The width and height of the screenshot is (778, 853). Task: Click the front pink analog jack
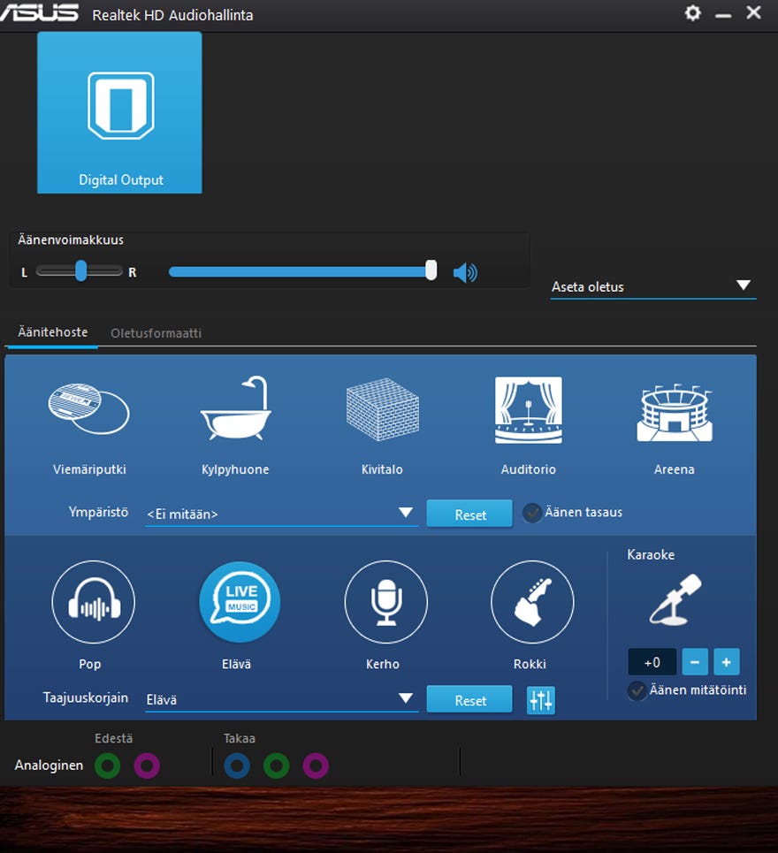click(x=147, y=766)
